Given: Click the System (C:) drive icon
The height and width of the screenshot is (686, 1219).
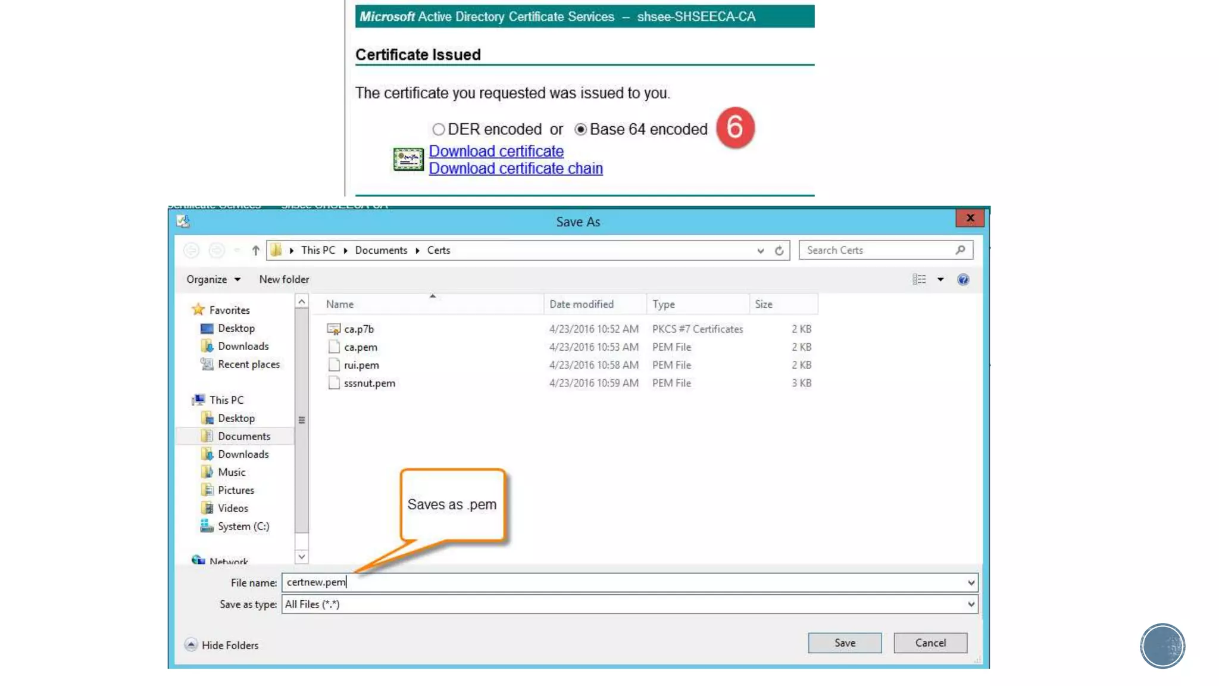Looking at the screenshot, I should pyautogui.click(x=207, y=526).
